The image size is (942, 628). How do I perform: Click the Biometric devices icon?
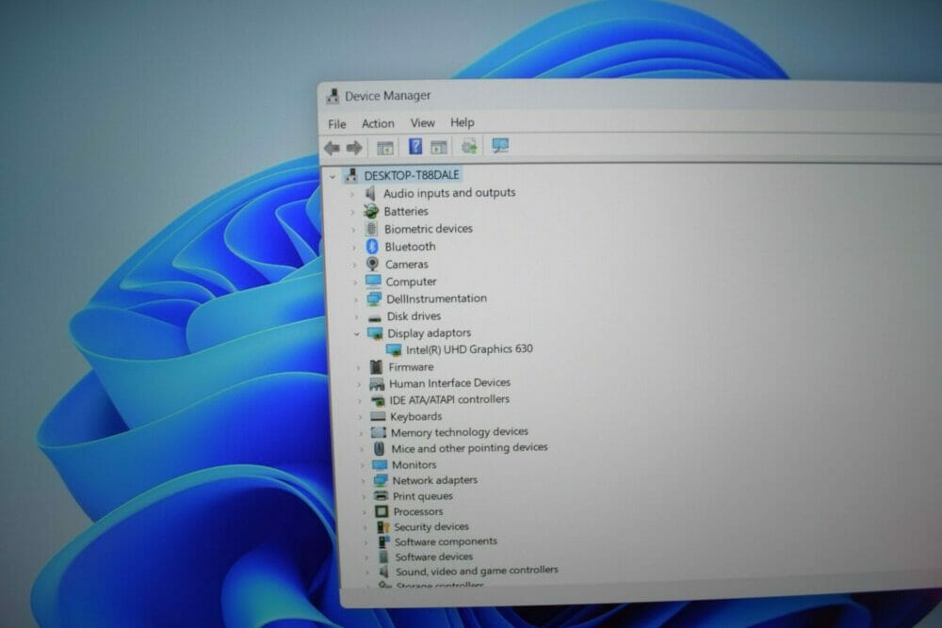tap(371, 229)
